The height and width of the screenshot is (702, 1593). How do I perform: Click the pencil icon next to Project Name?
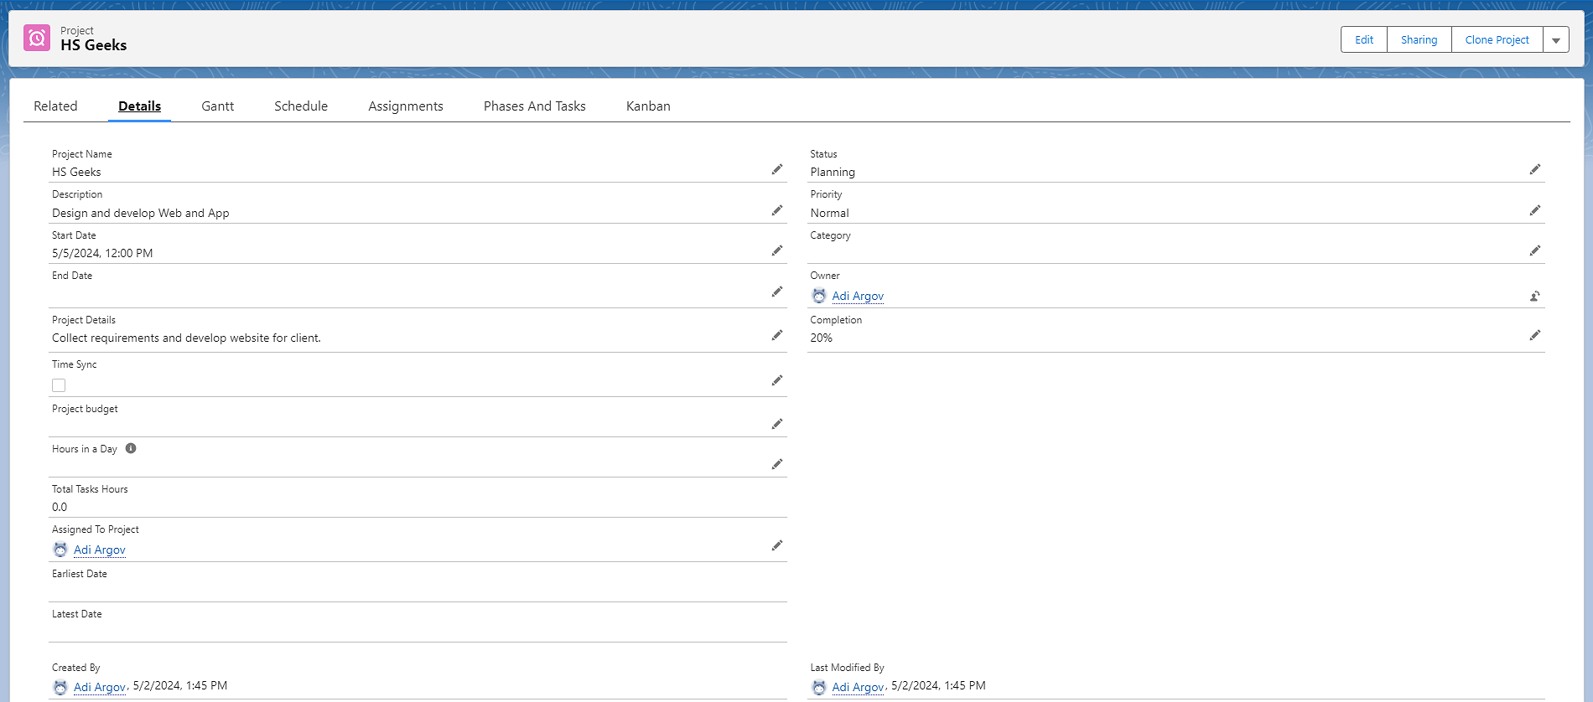tap(776, 170)
